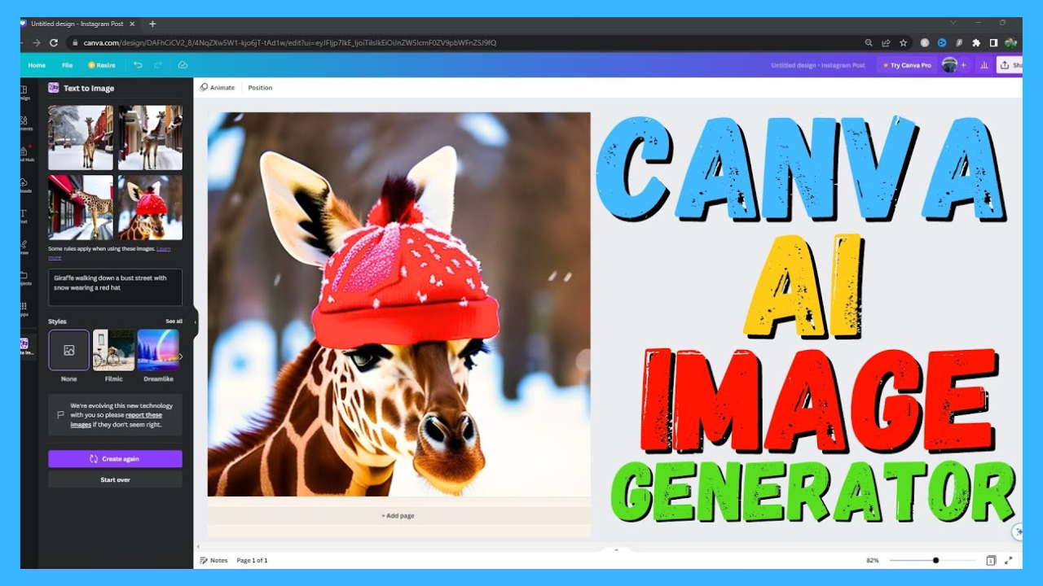Select giraffe beside red awning thumbnail
The image size is (1043, 586).
pyautogui.click(x=81, y=208)
